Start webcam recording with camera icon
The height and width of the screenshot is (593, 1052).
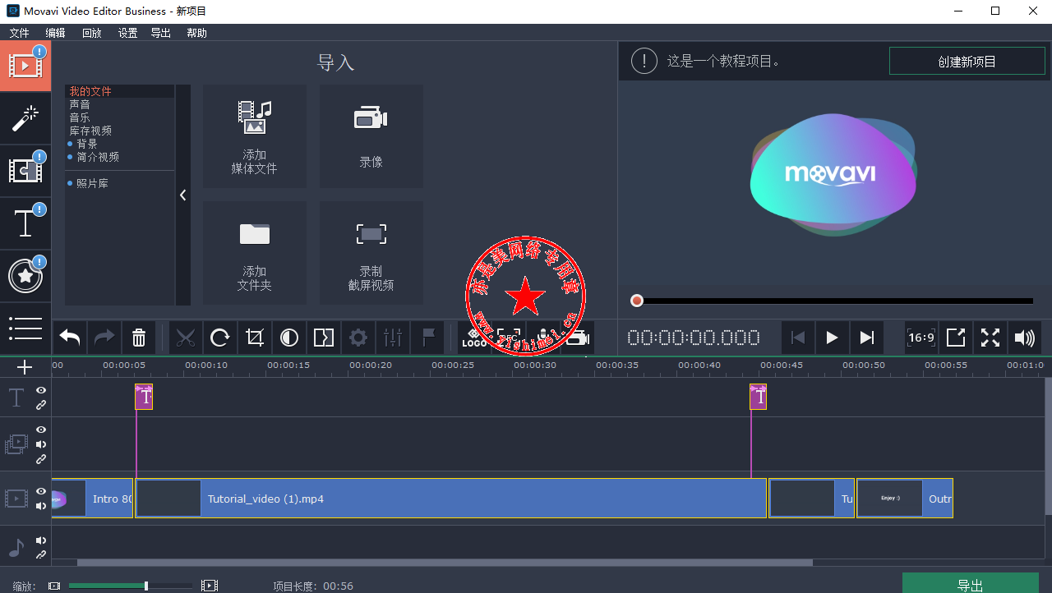(578, 338)
